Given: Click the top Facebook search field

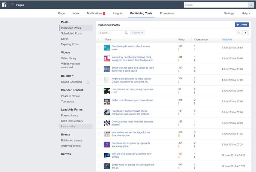Looking at the screenshot, I should pos(216,5).
